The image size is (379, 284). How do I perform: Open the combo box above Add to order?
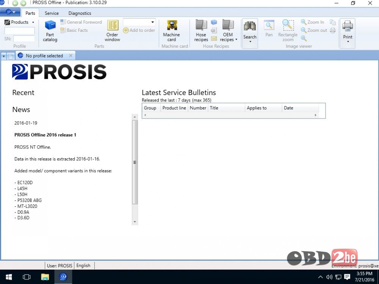(139, 22)
